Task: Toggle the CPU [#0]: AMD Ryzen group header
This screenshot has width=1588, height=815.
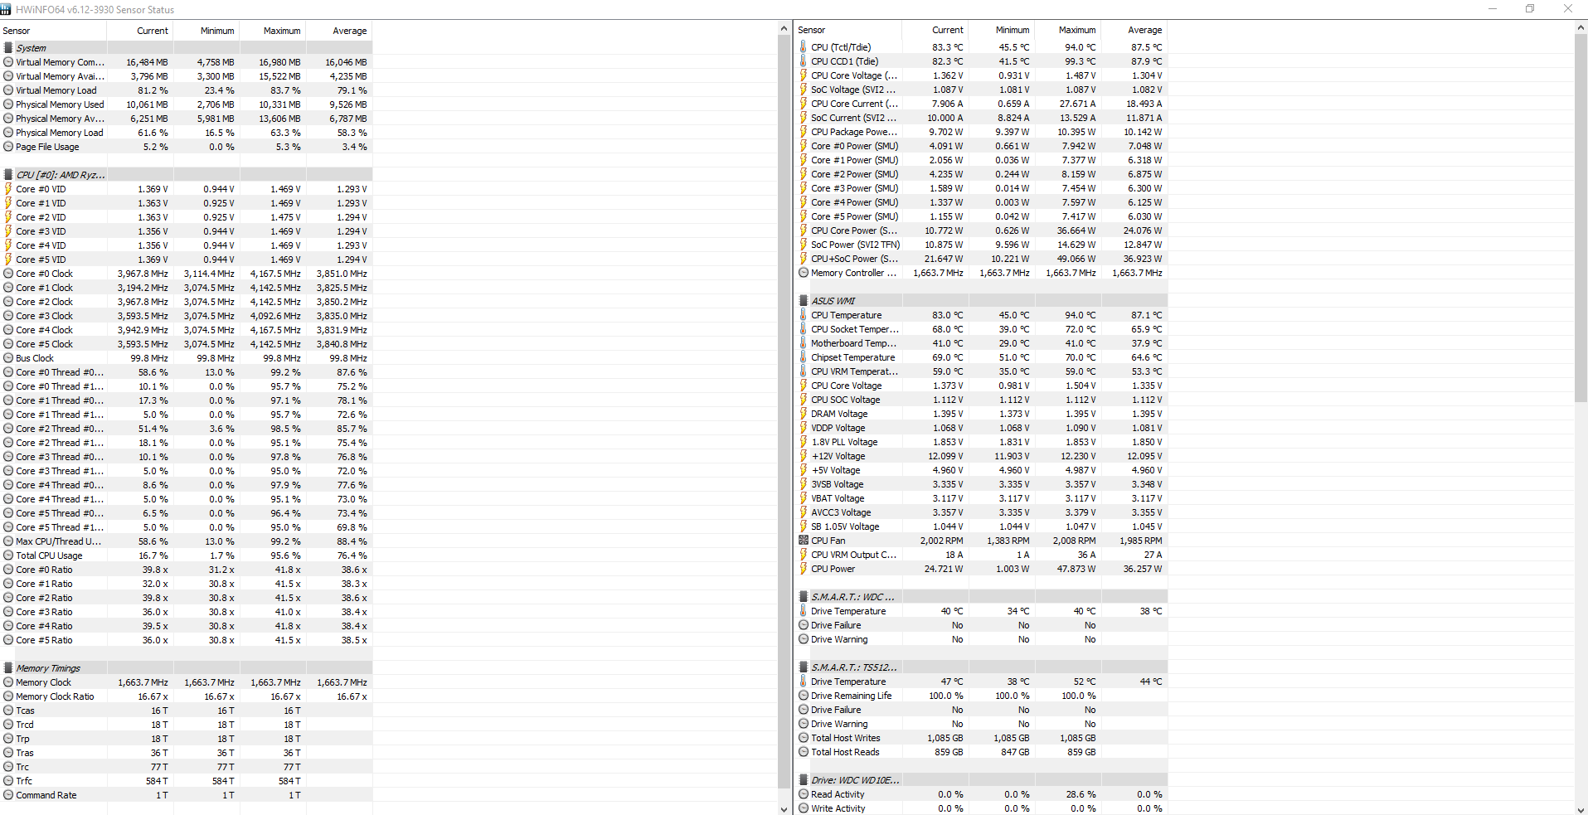Action: 60,175
